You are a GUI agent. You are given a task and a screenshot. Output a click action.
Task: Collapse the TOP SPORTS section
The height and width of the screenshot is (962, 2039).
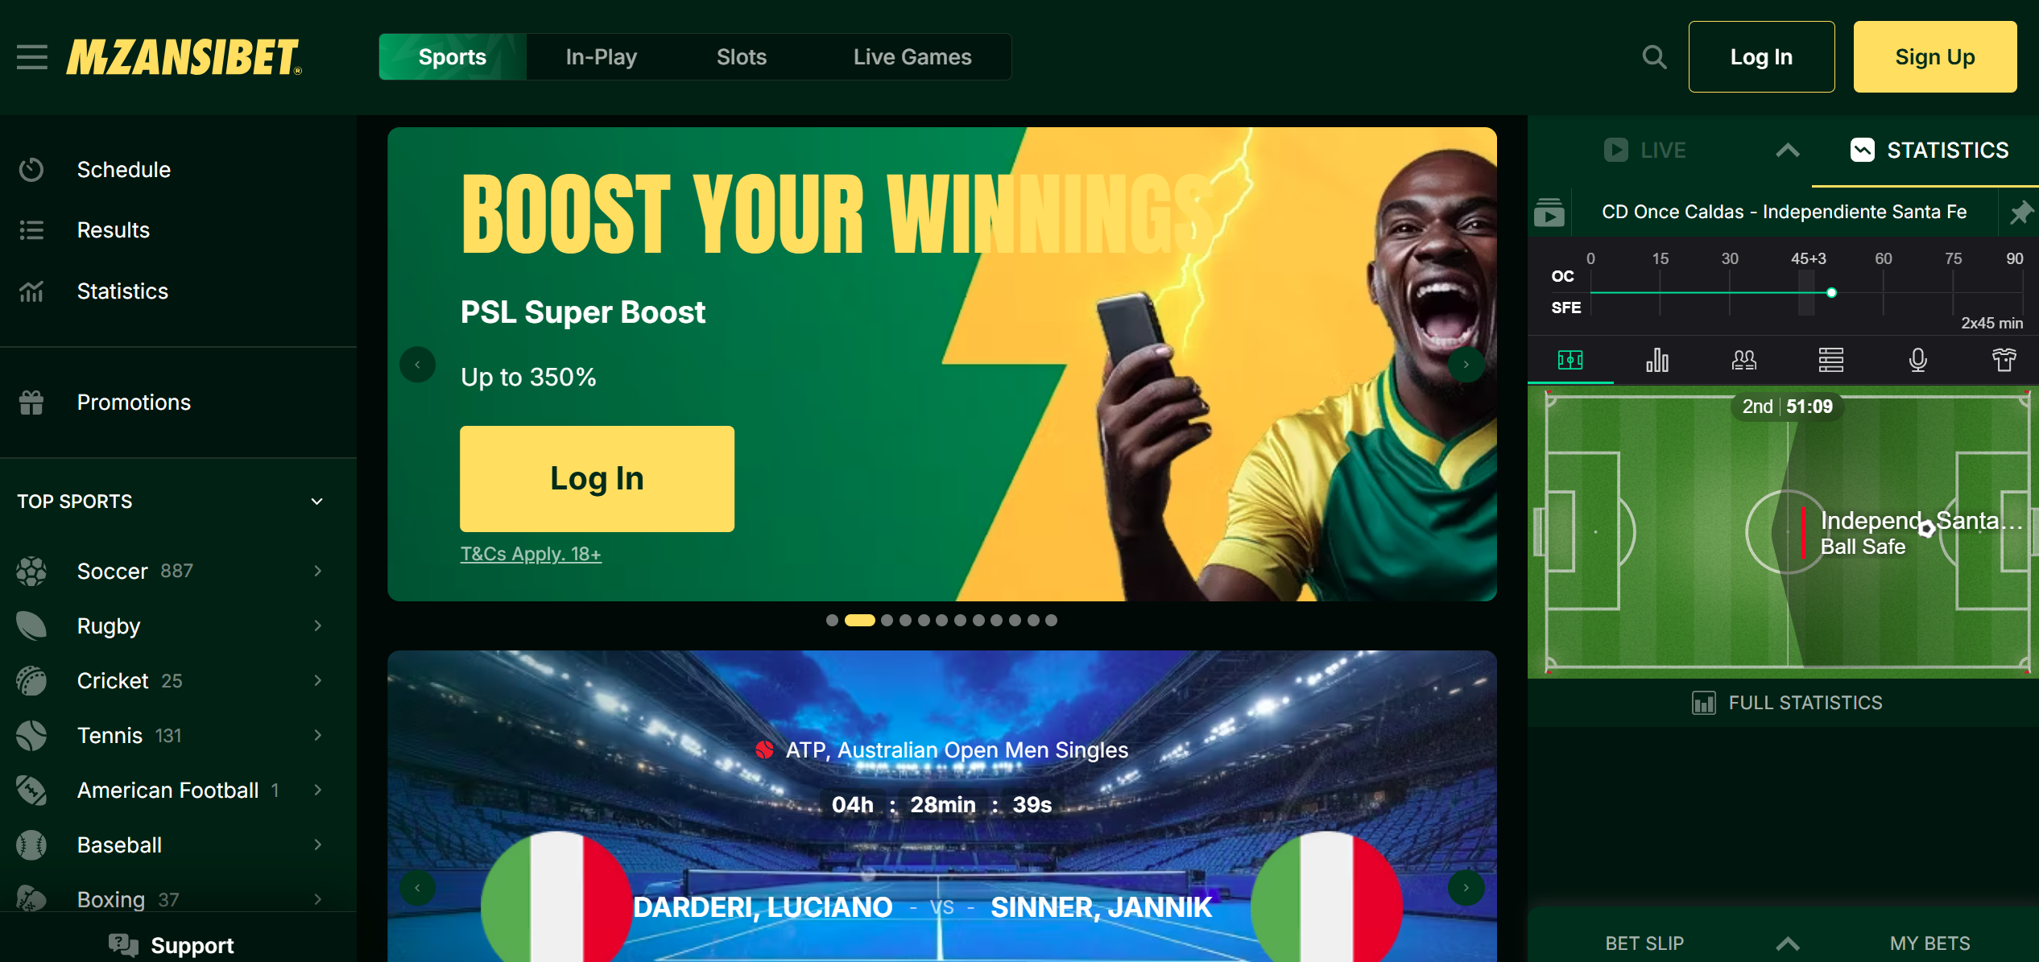point(317,502)
